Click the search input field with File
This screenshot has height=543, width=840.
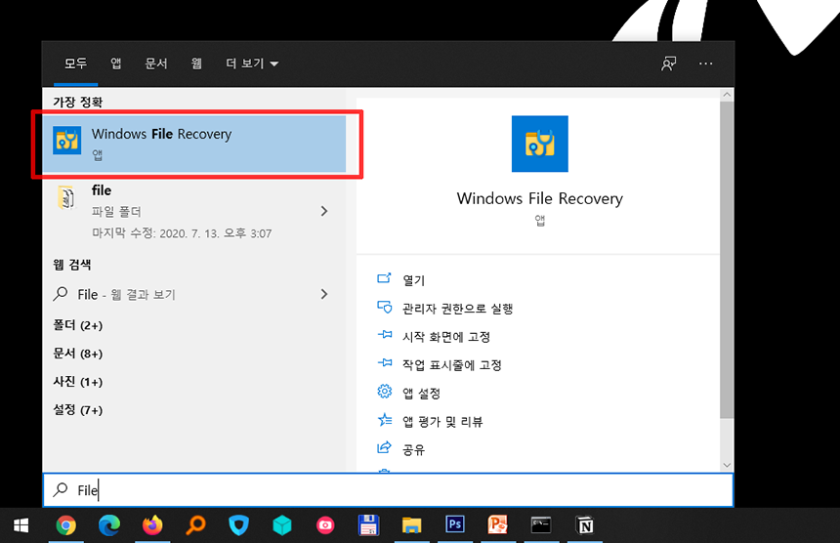click(388, 489)
